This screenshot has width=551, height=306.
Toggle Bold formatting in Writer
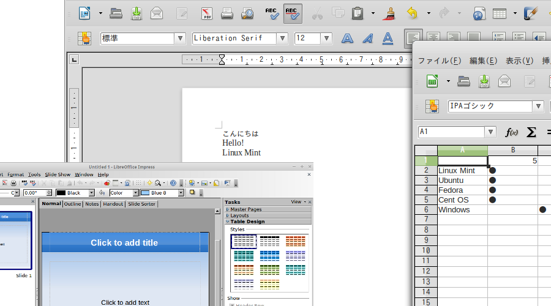tap(347, 38)
